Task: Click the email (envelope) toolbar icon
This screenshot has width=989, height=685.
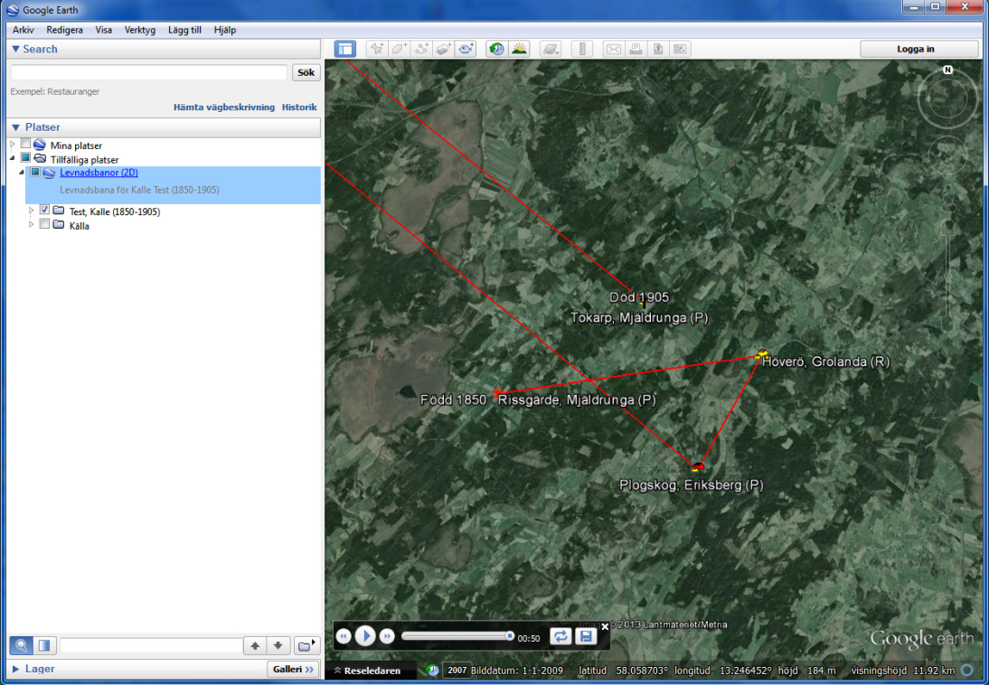Action: [x=614, y=49]
